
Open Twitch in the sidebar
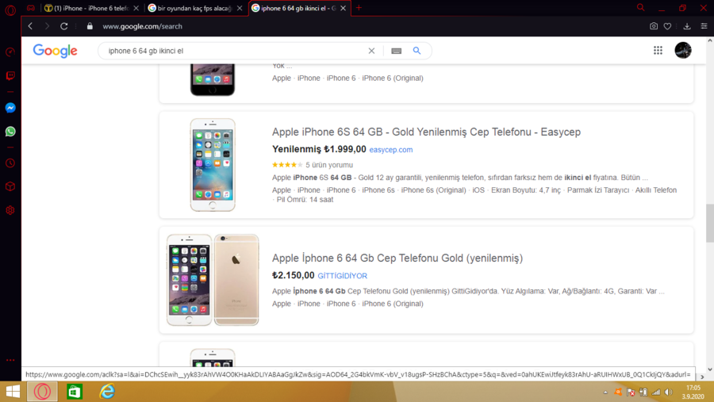[10, 75]
